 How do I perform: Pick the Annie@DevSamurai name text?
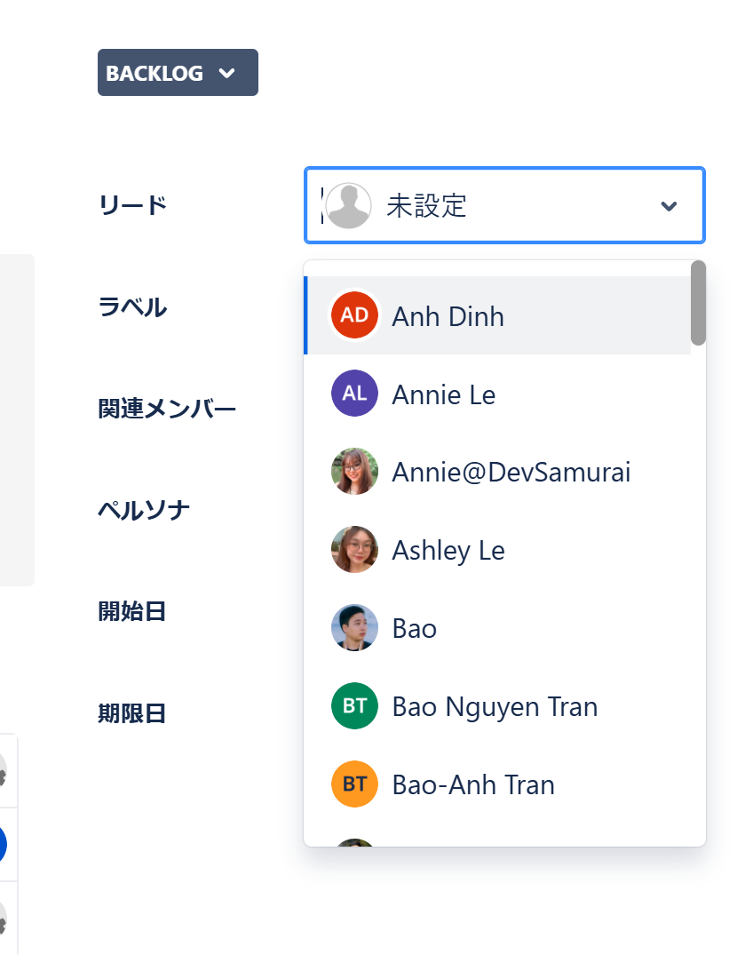point(511,473)
